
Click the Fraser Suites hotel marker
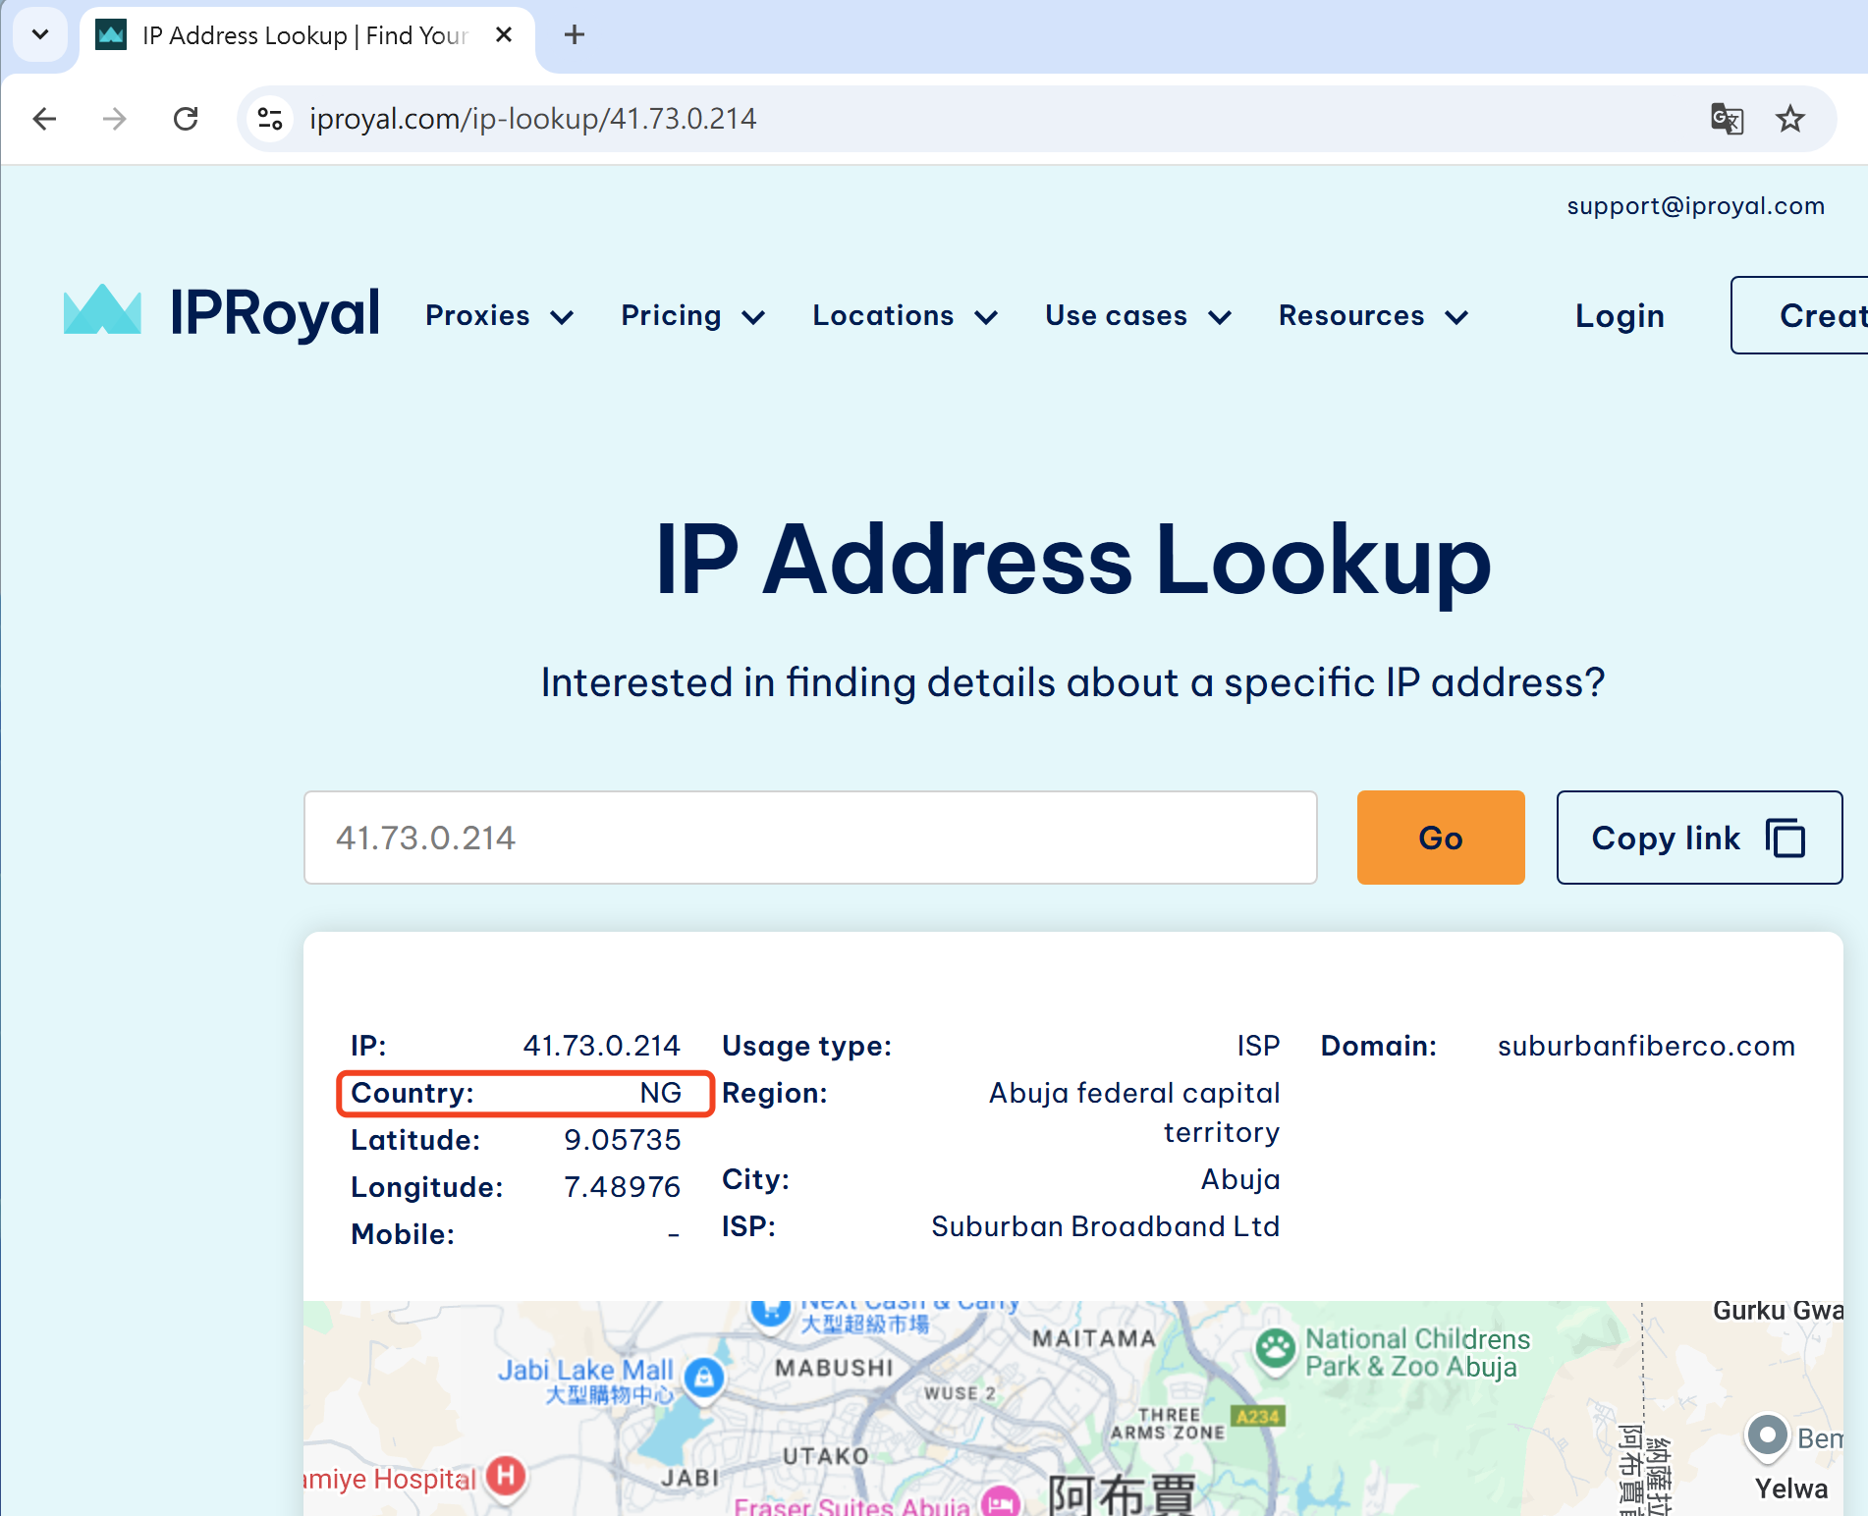[1001, 1501]
